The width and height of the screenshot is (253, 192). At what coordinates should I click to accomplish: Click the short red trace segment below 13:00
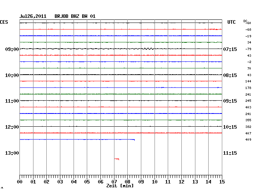coord(117,159)
